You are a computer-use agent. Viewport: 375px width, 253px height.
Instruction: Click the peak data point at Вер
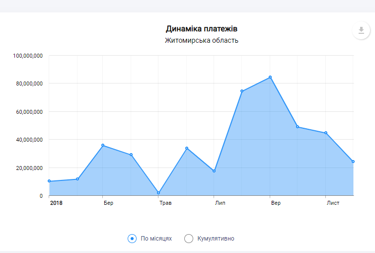pos(270,77)
